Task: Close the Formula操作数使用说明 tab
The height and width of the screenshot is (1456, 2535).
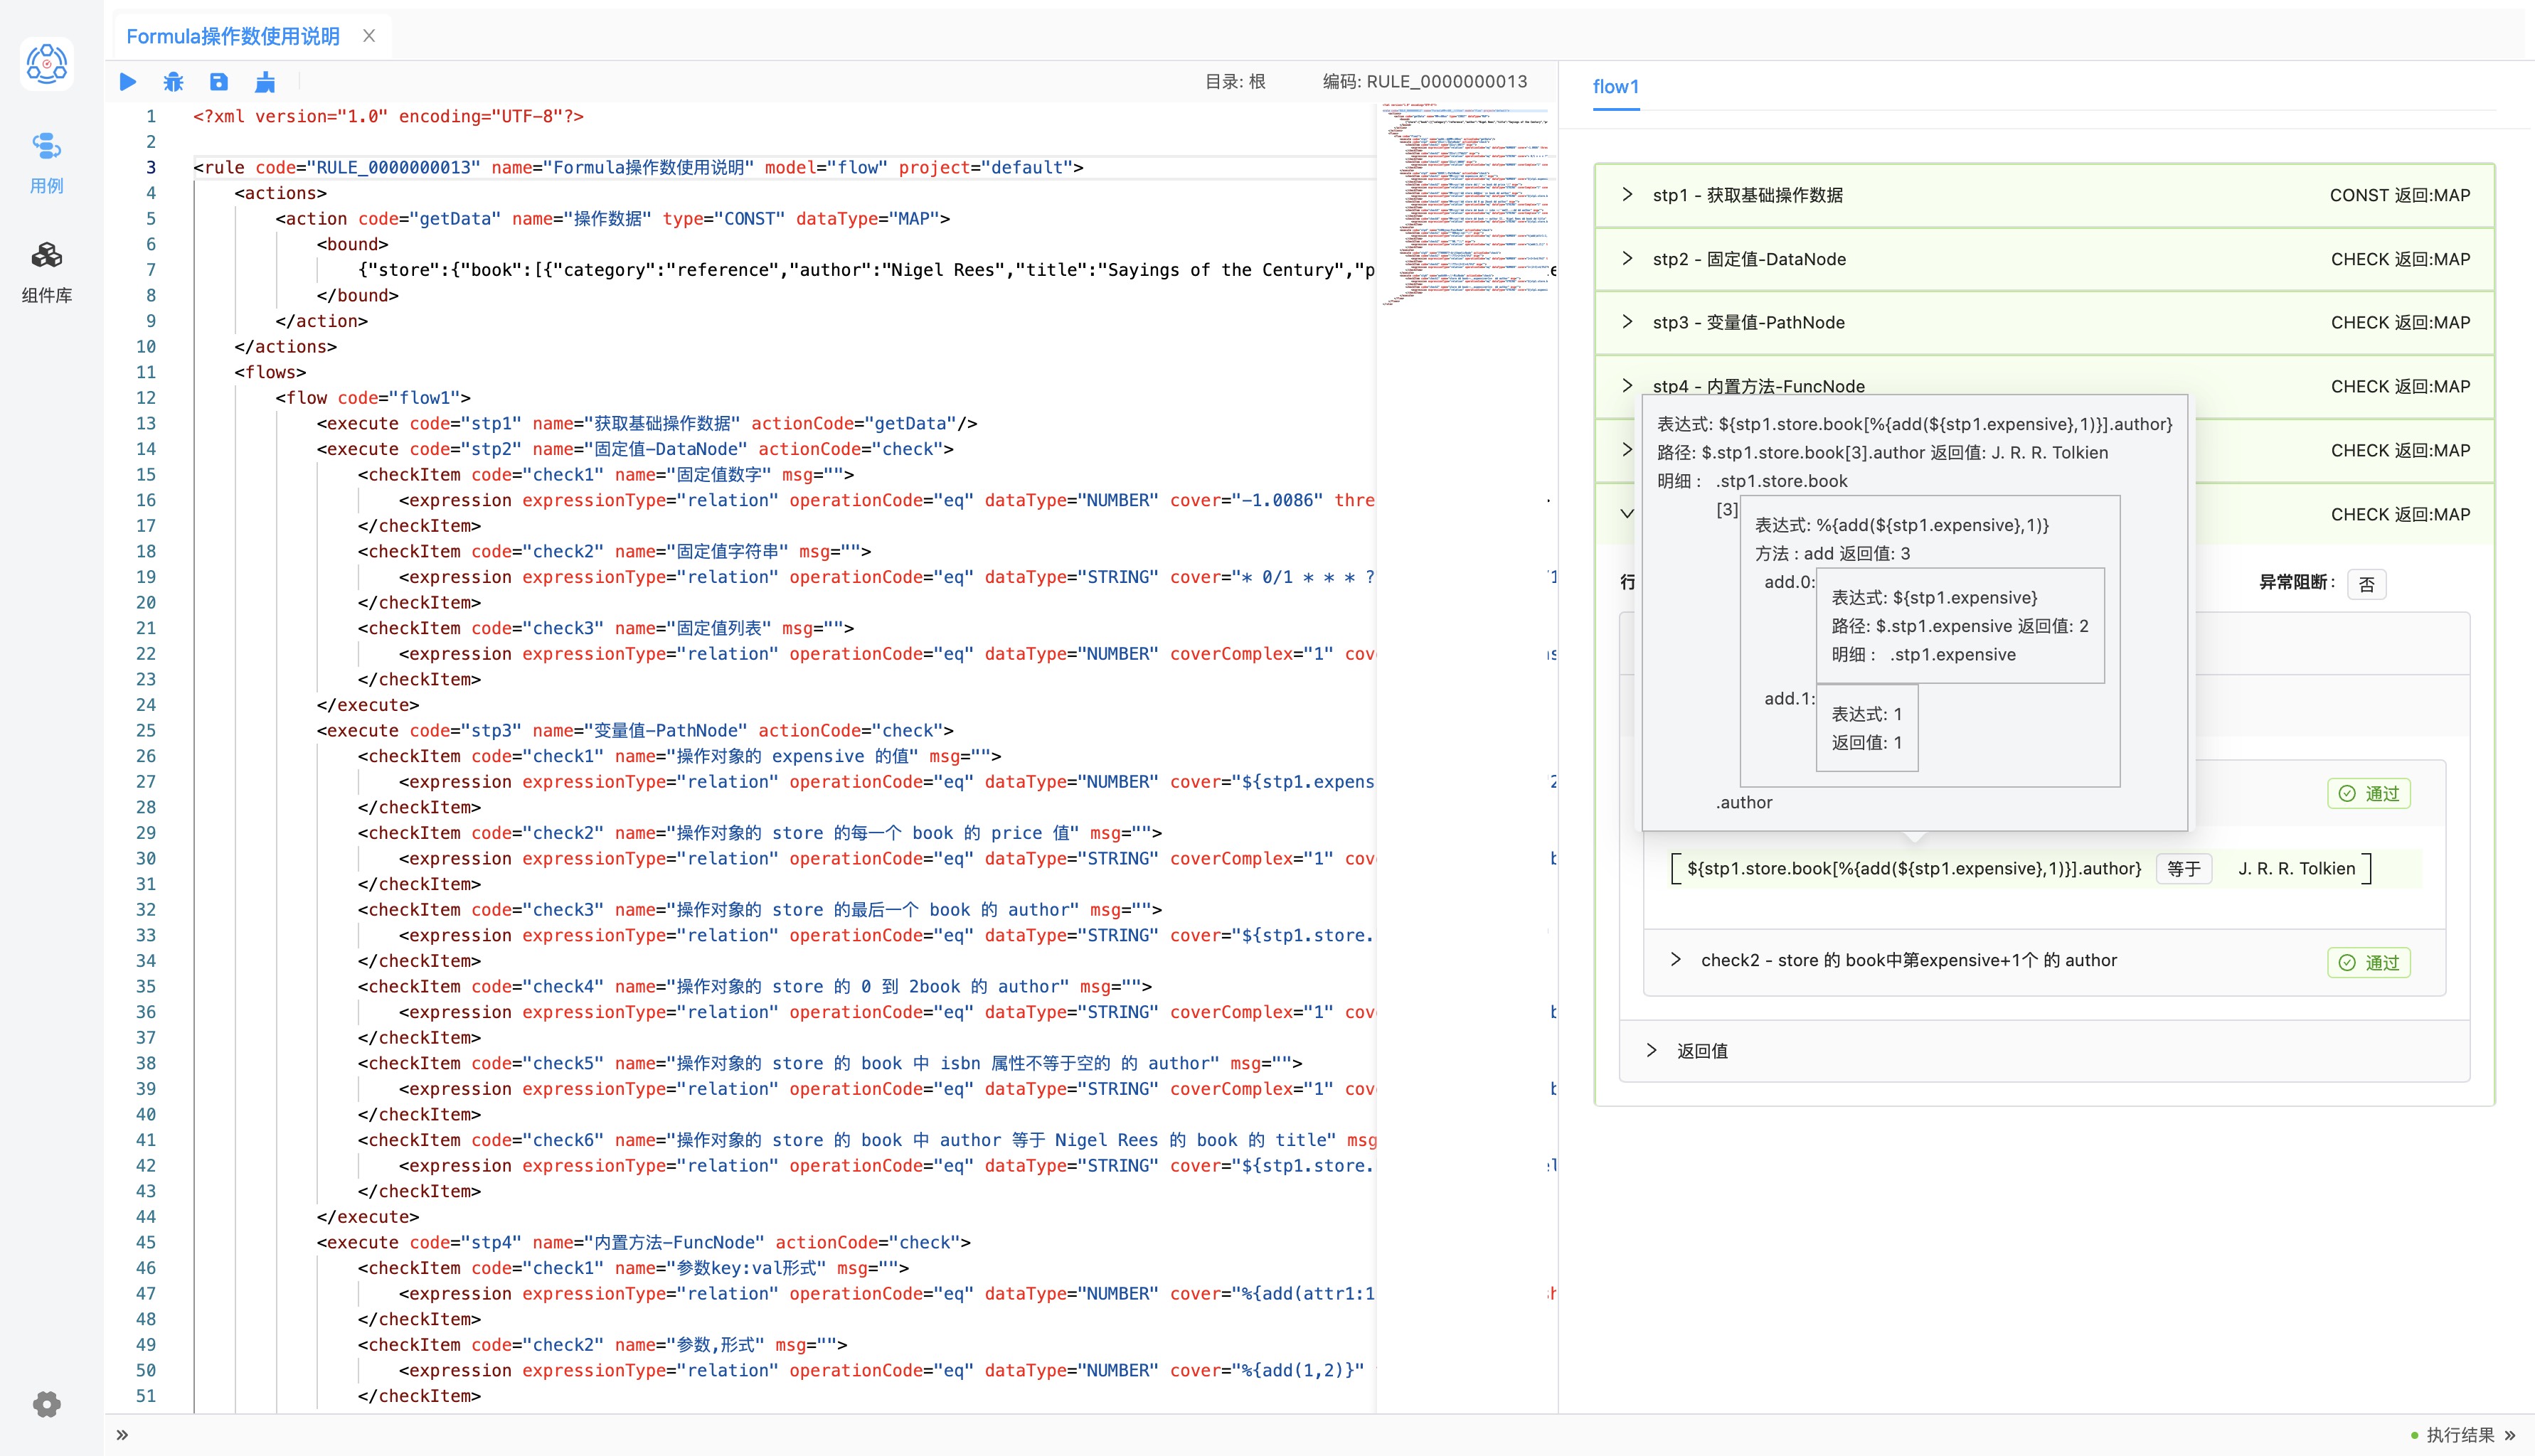Action: click(369, 36)
